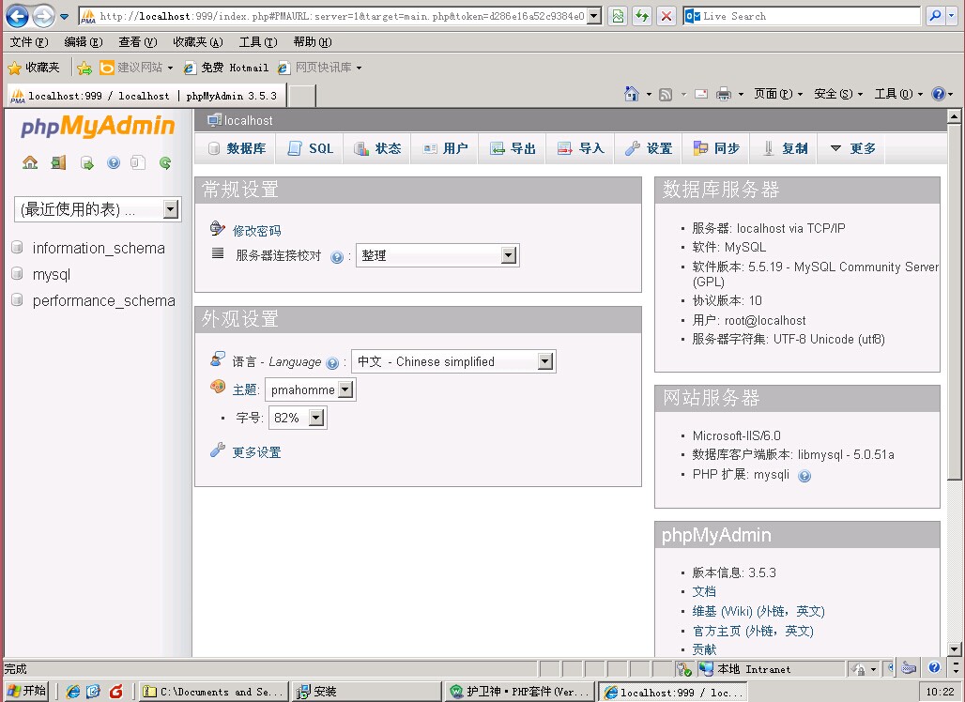Open the 安全(S) command bar dropdown
The height and width of the screenshot is (702, 965).
[x=837, y=94]
